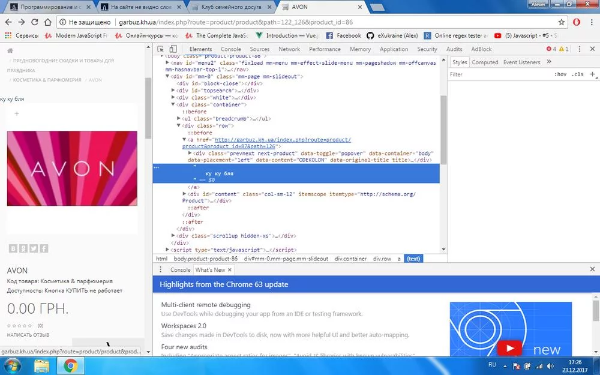
Task: Click the RU language indicator
Action: (x=492, y=365)
